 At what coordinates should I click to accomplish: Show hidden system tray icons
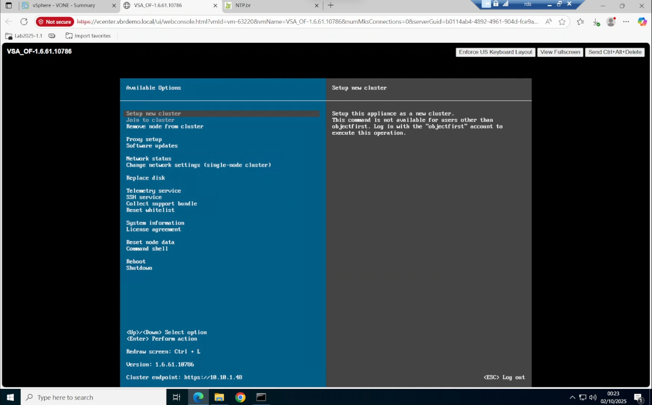[x=572, y=397]
